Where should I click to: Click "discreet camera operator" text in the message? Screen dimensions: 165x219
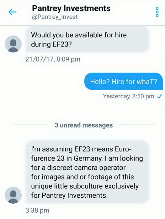(86, 167)
